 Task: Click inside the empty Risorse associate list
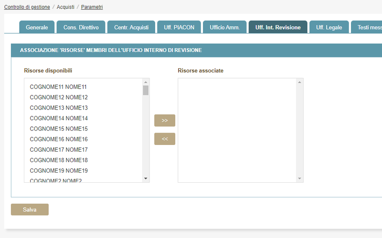coord(237,130)
